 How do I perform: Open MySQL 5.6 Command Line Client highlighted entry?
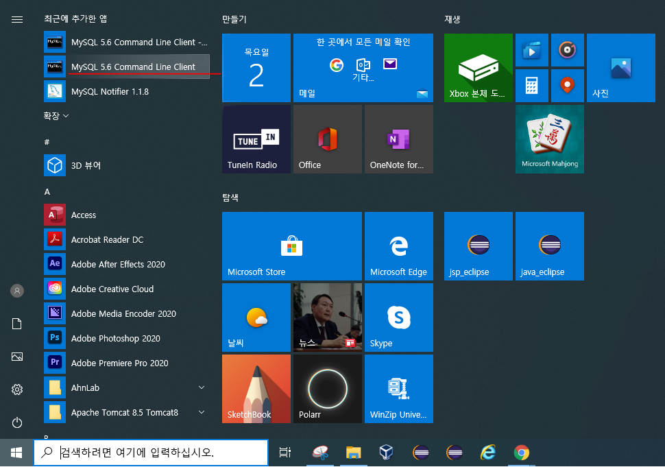click(x=126, y=67)
